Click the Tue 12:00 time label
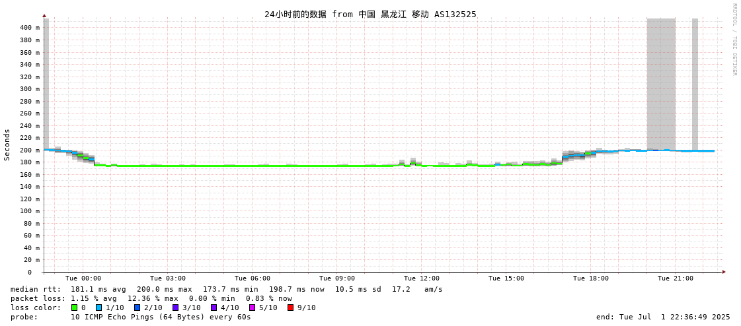Viewport: 741px width, 326px height. coord(422,278)
